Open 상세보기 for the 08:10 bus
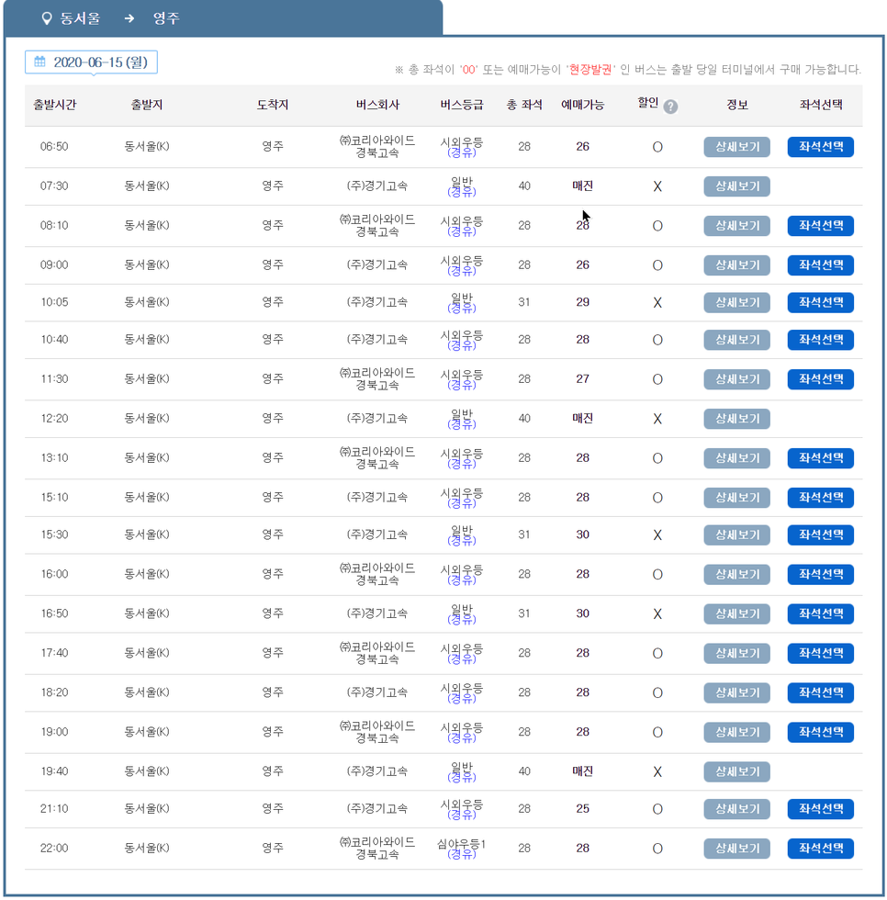887x900 pixels. point(736,226)
